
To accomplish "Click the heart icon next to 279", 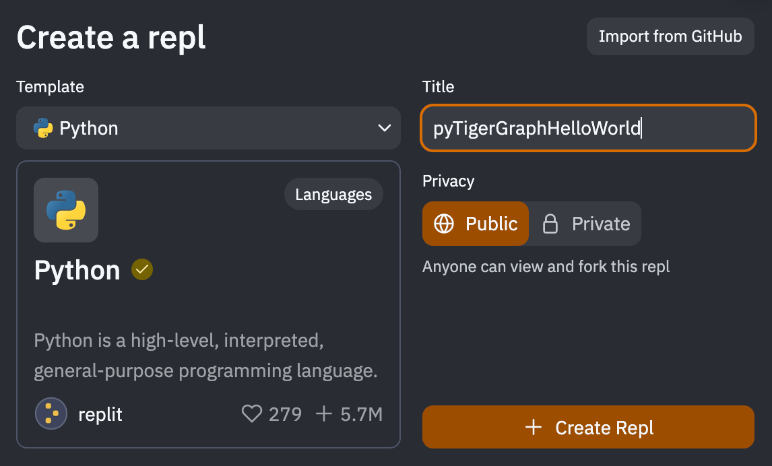I will [x=251, y=414].
